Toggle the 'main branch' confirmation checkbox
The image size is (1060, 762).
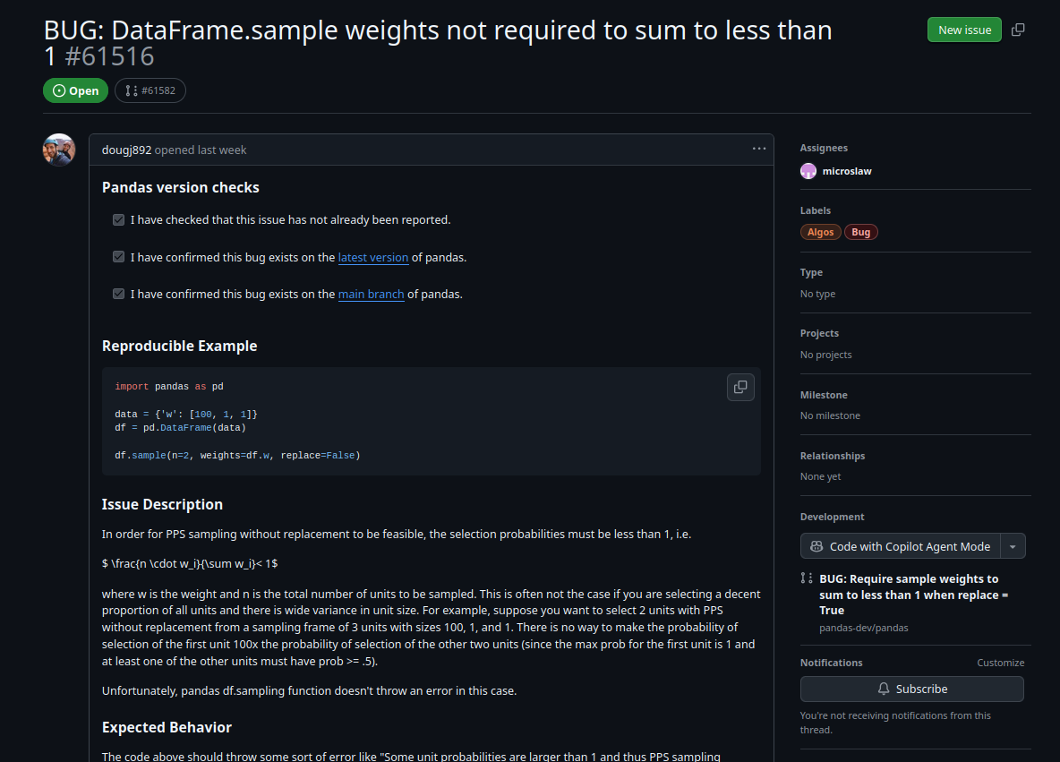[x=118, y=294]
